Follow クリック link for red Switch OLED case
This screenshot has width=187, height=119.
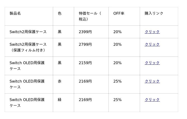click(152, 81)
